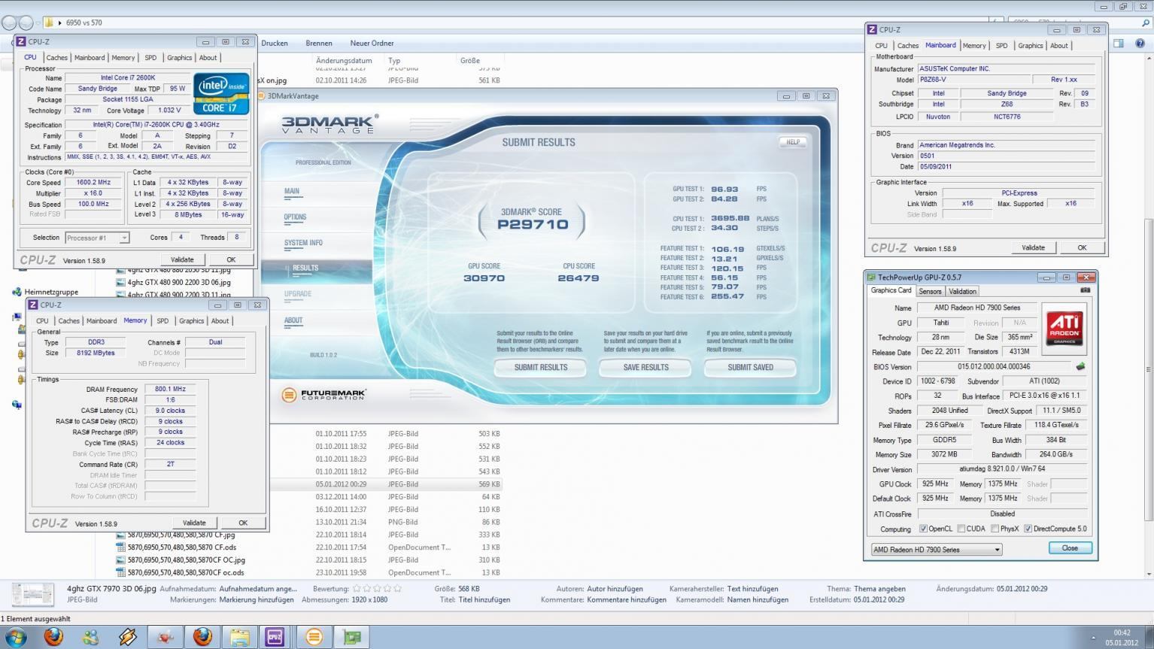Open Windows Live Messenger from taskbar

click(x=90, y=638)
